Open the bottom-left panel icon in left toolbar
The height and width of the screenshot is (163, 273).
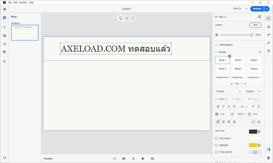click(x=5, y=158)
